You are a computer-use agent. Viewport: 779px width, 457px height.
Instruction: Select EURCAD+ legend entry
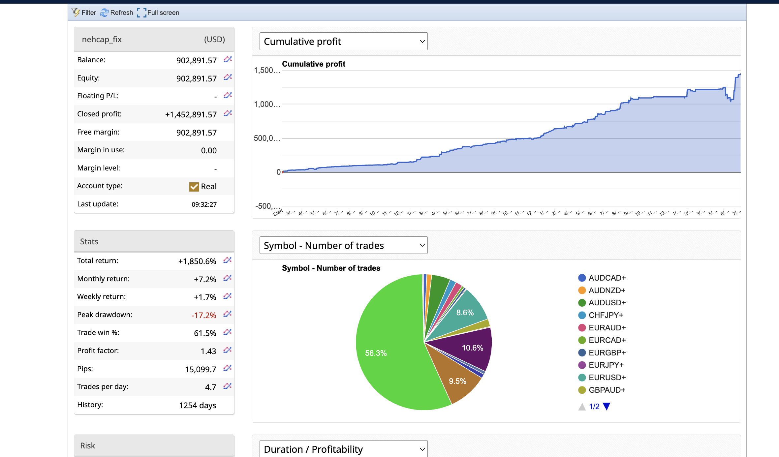pyautogui.click(x=602, y=340)
